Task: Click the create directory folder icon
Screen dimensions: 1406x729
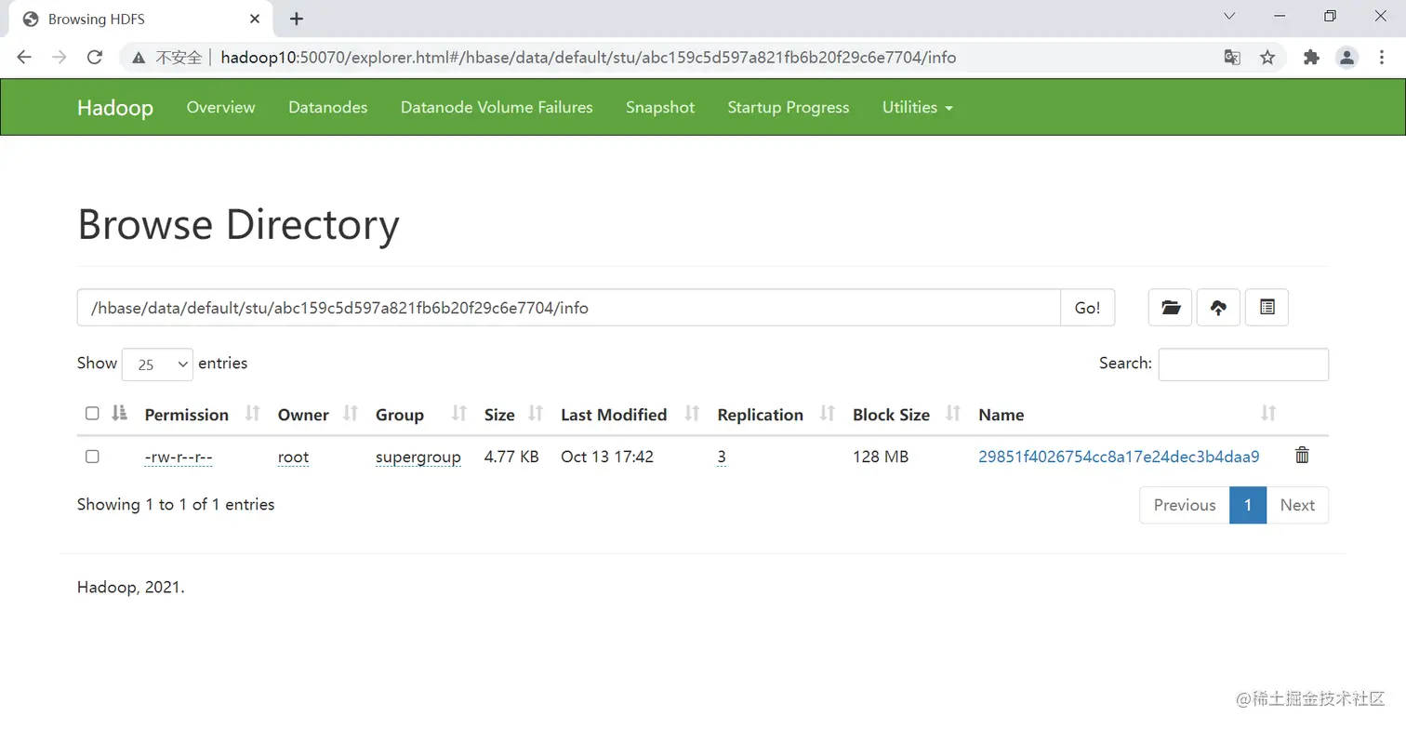Action: (x=1170, y=307)
